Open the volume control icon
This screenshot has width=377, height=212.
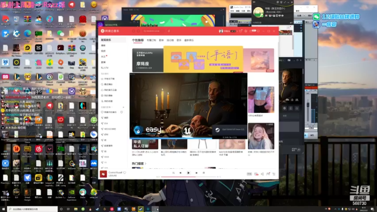pyautogui.click(x=262, y=174)
